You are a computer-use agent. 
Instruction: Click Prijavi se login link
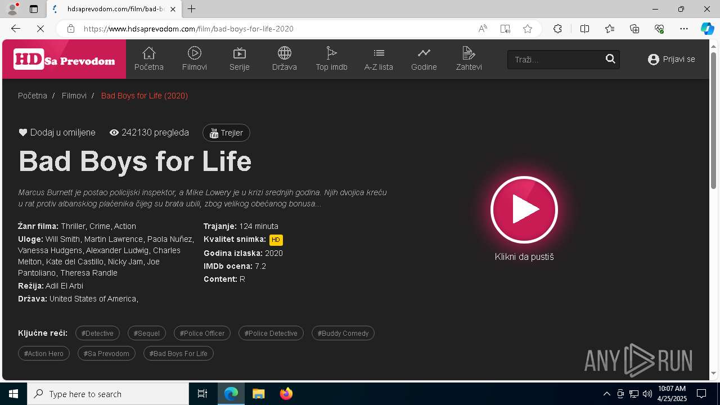[672, 59]
